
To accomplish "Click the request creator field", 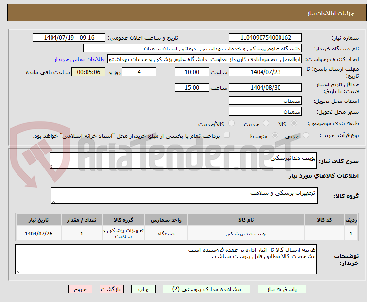I will 205,59.
